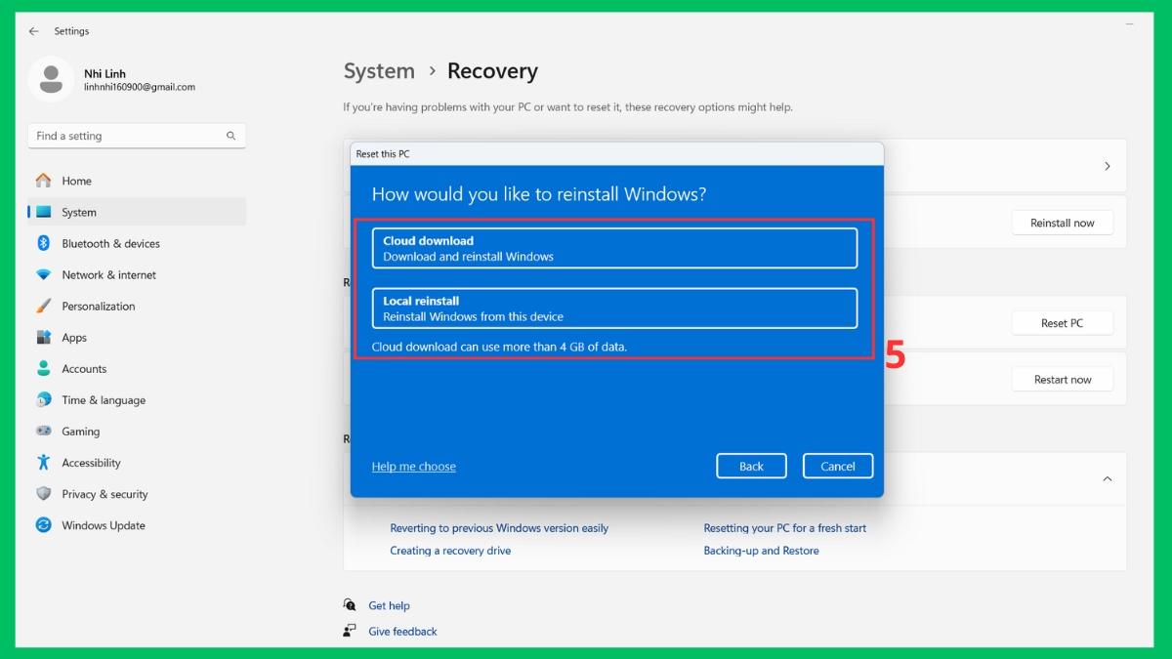This screenshot has height=659, width=1172.
Task: Expand the top recovery option chevron
Action: tap(1108, 165)
